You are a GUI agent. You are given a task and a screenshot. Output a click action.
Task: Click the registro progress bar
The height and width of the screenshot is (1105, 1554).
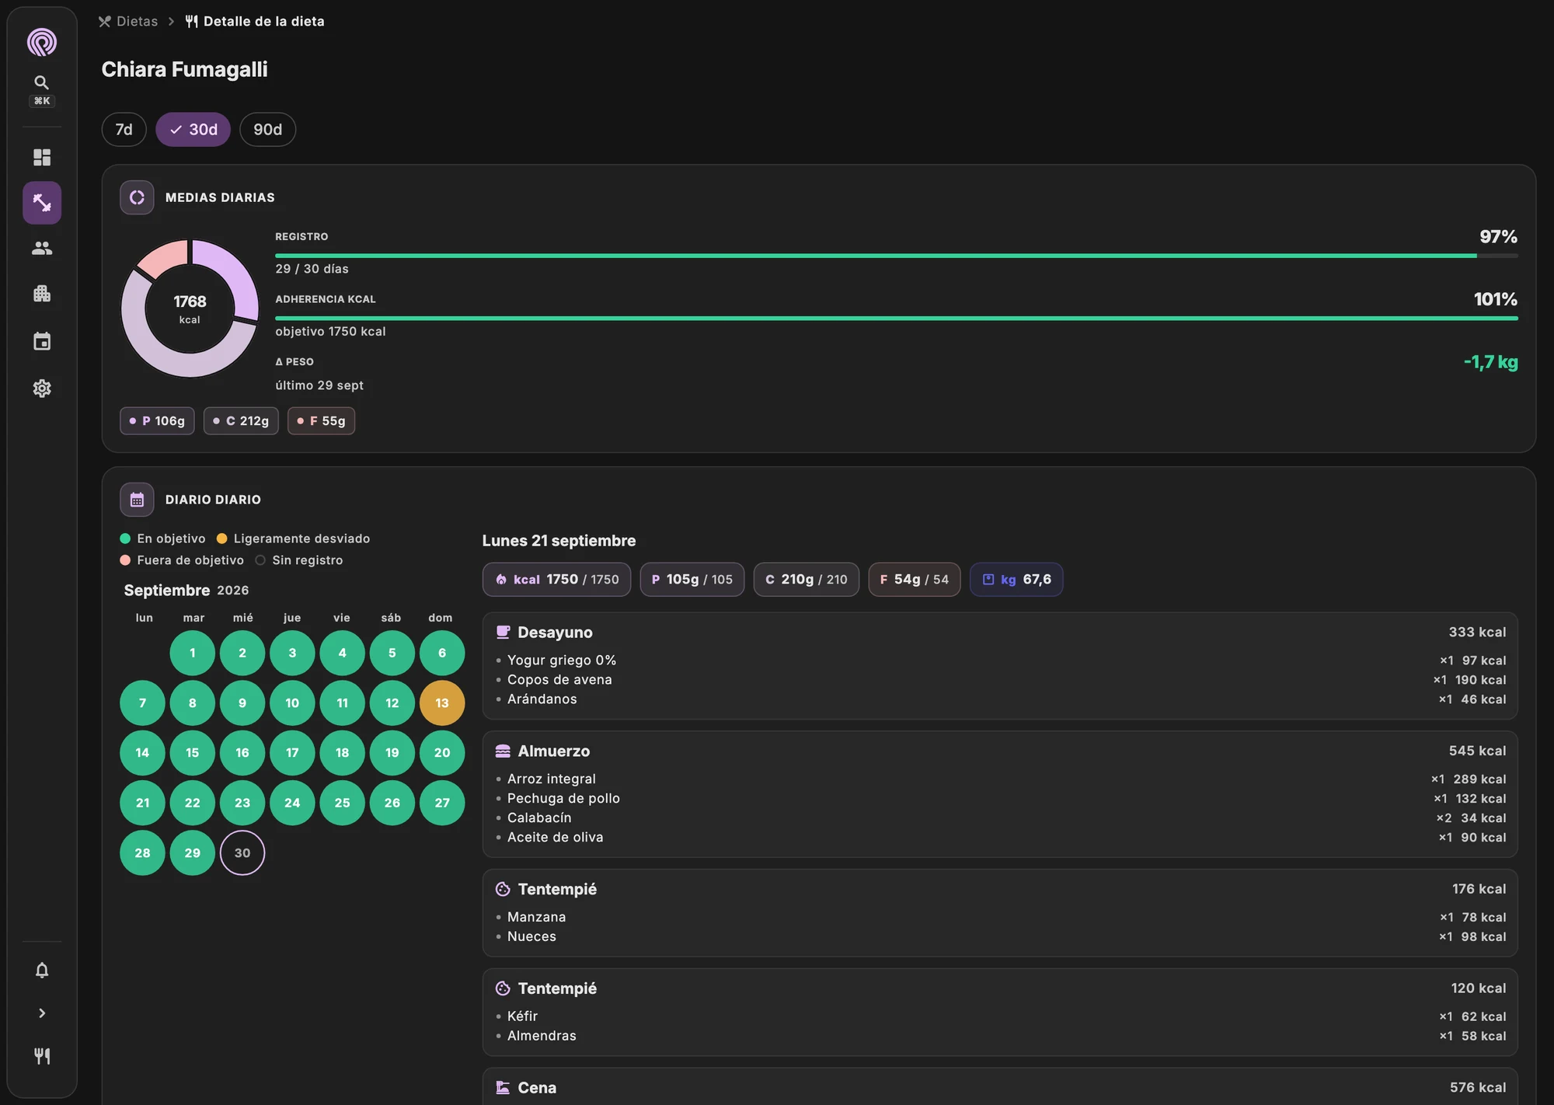(897, 255)
